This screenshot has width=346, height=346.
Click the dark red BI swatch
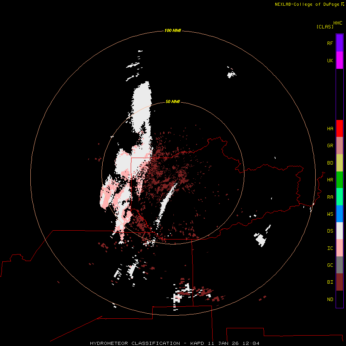(x=339, y=282)
